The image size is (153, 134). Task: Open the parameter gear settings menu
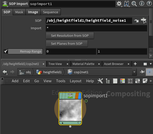pyautogui.click(x=119, y=4)
